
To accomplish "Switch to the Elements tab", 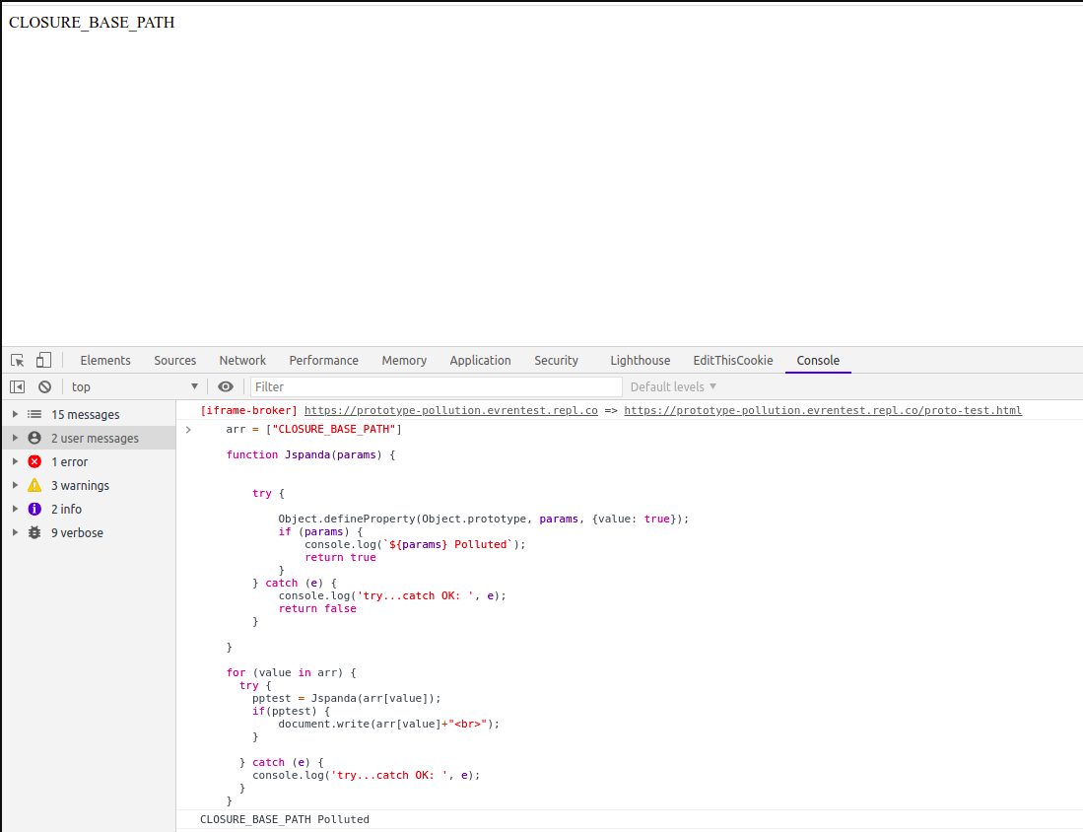I will coord(105,361).
